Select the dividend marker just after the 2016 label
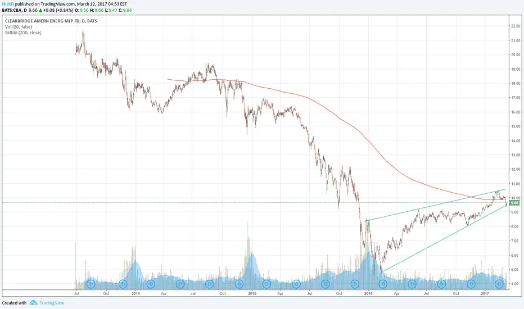The height and width of the screenshot is (309, 524). (x=383, y=284)
